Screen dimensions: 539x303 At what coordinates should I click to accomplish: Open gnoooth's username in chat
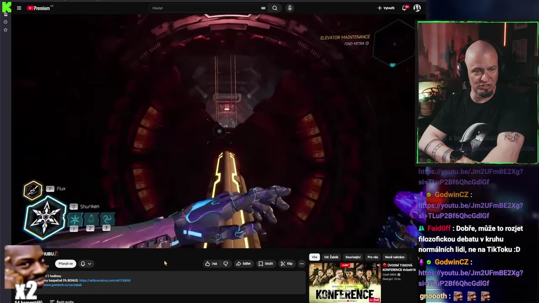[x=433, y=296]
